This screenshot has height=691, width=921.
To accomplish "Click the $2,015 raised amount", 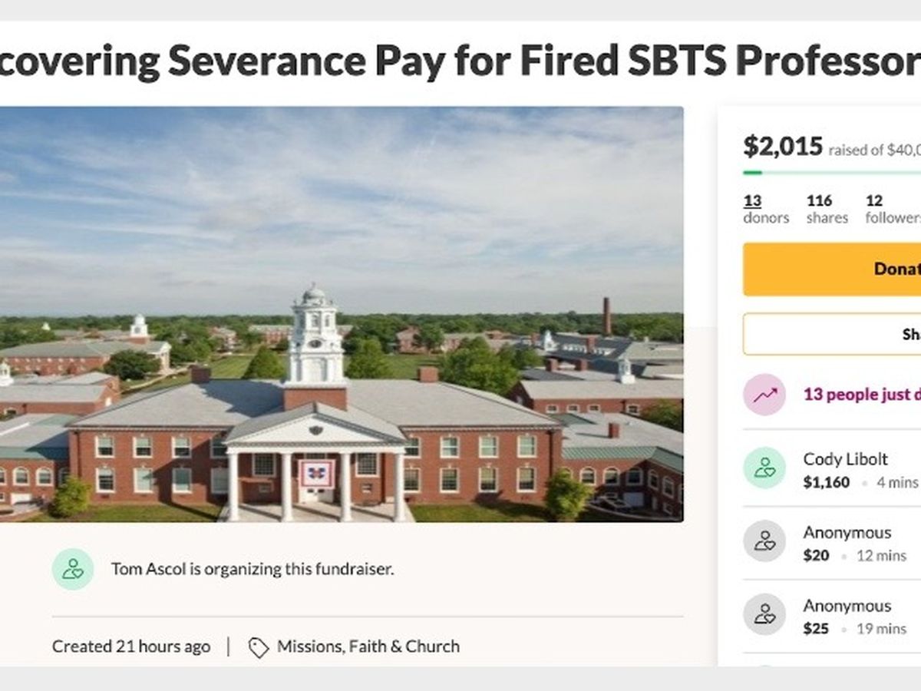I will coord(783,146).
